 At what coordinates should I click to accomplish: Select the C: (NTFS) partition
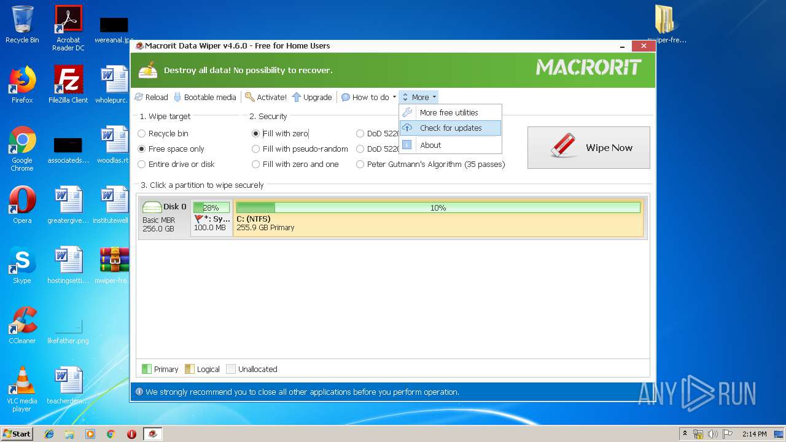438,217
